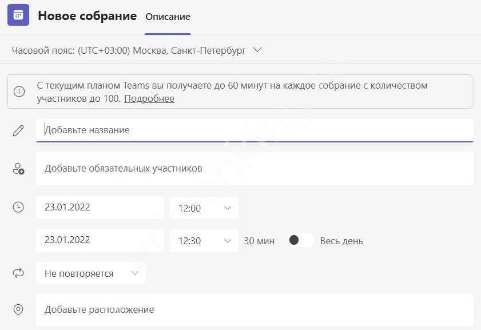Switch to the Описание tab
This screenshot has height=330, width=481.
[x=168, y=17]
